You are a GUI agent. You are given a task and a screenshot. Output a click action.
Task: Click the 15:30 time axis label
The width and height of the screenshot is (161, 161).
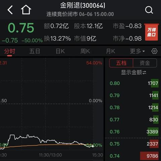coord(98,155)
